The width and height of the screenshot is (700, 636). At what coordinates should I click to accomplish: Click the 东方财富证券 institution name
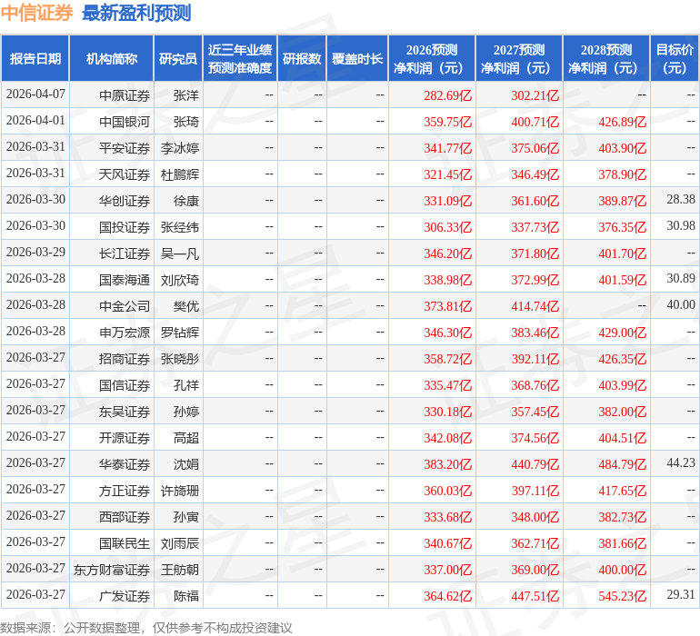tap(112, 570)
